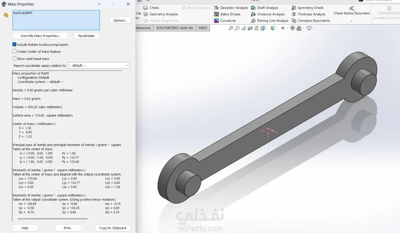Image resolution: width=400 pixels, height=233 pixels.
Task: Expand the View Settings dropdown arrow
Action: 313,28
